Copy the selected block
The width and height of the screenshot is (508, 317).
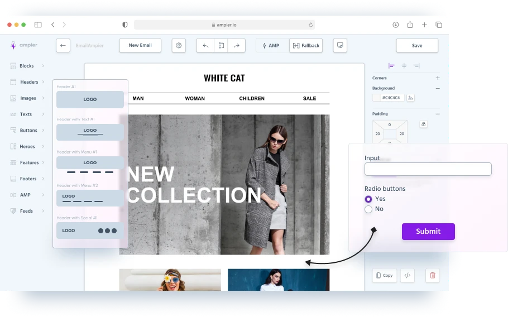(x=385, y=276)
